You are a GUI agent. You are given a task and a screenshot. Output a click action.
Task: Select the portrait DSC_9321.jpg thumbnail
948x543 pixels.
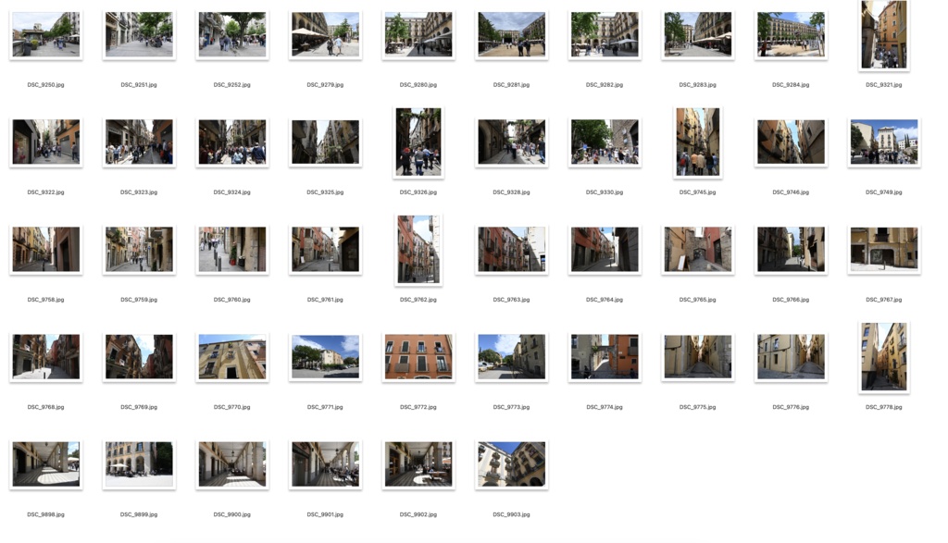884,34
